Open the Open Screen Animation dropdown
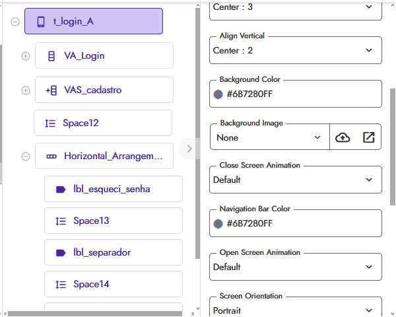 (x=296, y=267)
